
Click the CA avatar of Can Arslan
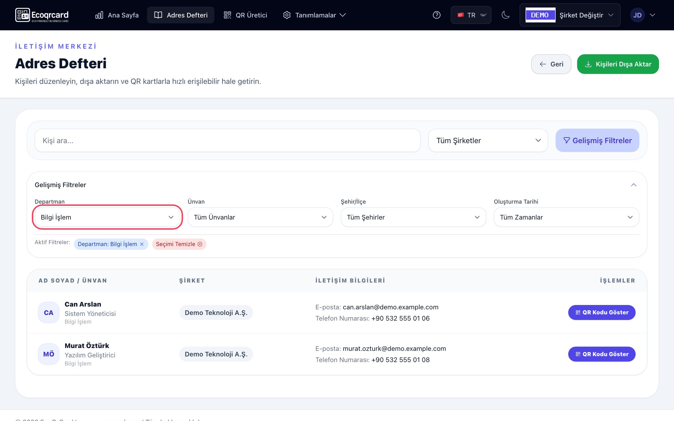coord(49,312)
